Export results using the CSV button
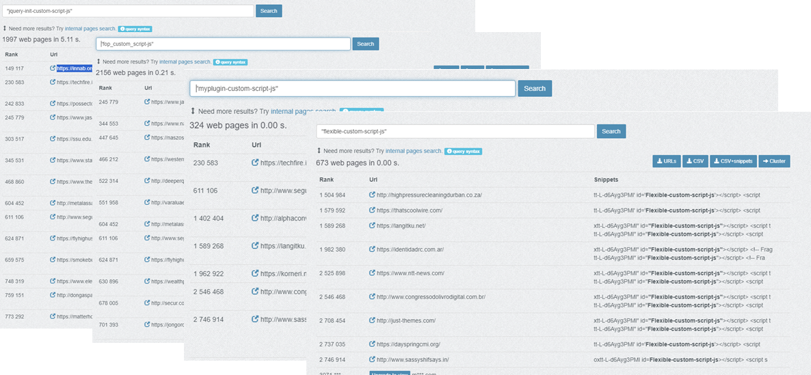The height and width of the screenshot is (375, 811). (695, 161)
